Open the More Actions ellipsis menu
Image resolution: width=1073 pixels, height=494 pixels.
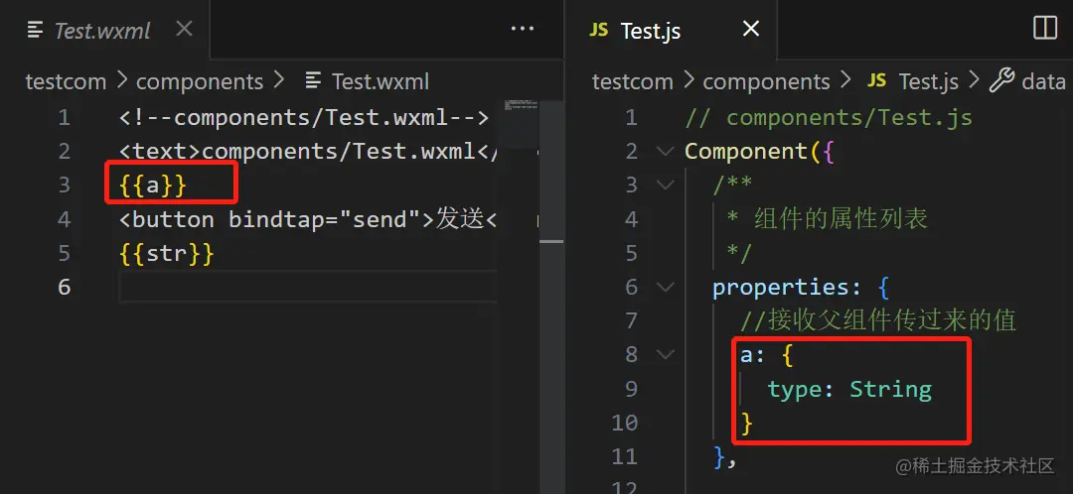523,29
